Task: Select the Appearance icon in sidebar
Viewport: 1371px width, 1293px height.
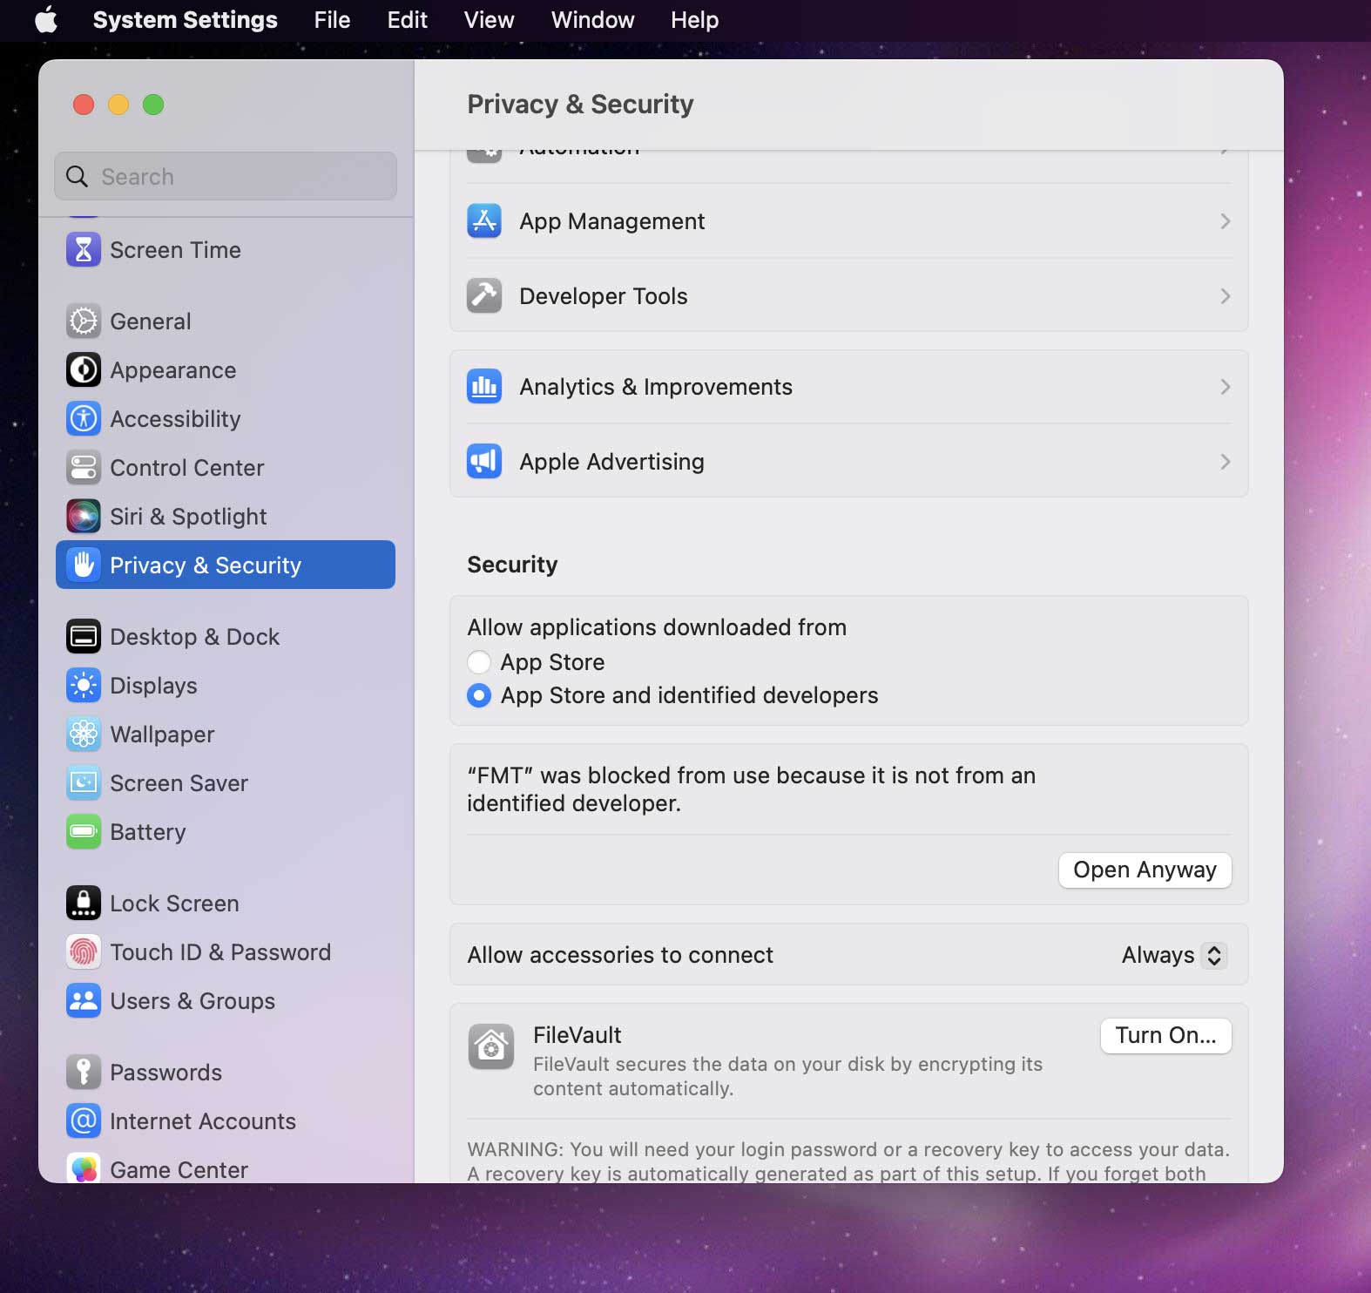Action: coord(84,370)
